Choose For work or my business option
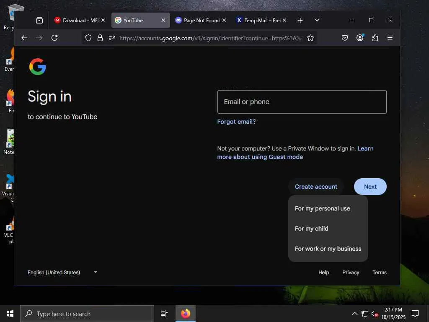This screenshot has width=429, height=322. tap(328, 249)
